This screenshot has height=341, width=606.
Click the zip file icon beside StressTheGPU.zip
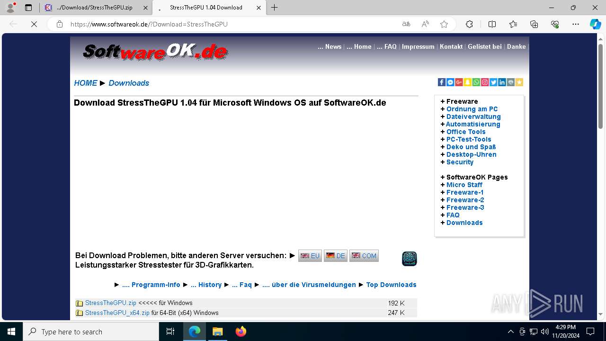point(80,303)
